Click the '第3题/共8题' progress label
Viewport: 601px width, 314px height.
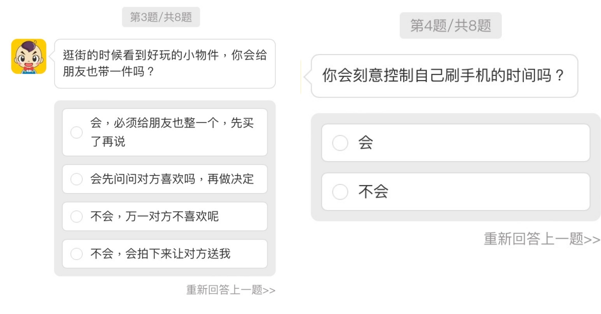point(161,17)
